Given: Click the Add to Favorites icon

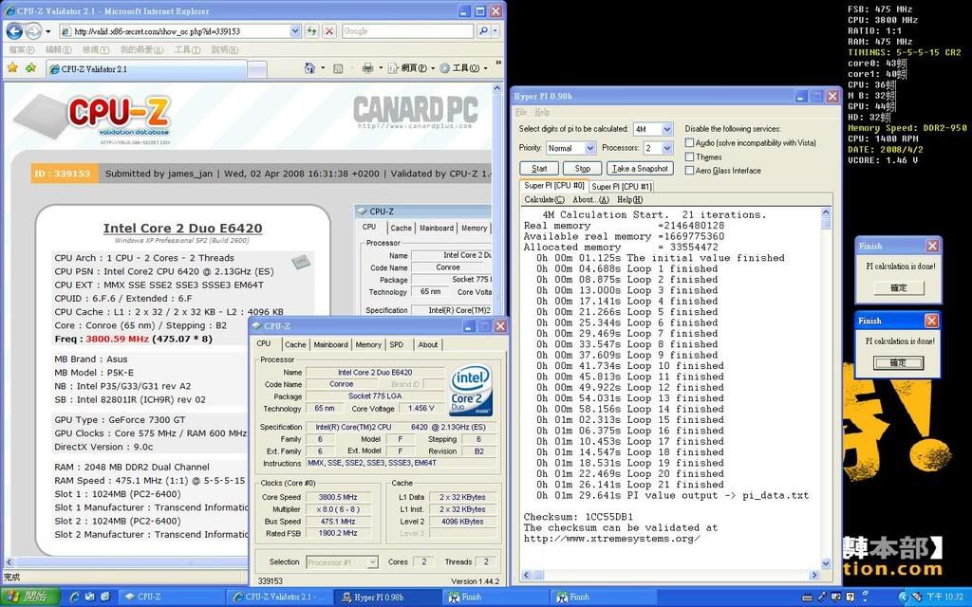Looking at the screenshot, I should click(30, 67).
